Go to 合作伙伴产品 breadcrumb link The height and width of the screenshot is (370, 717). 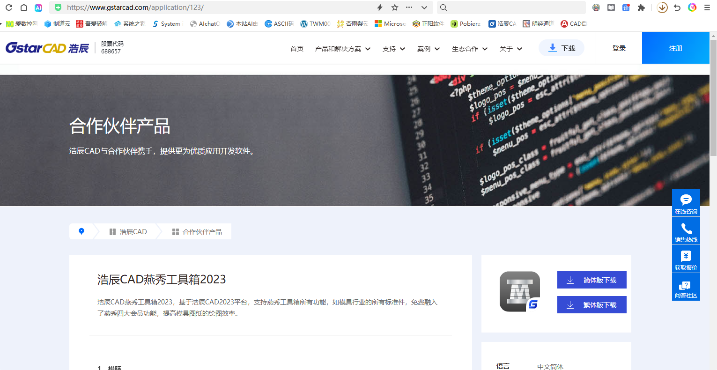[197, 232]
